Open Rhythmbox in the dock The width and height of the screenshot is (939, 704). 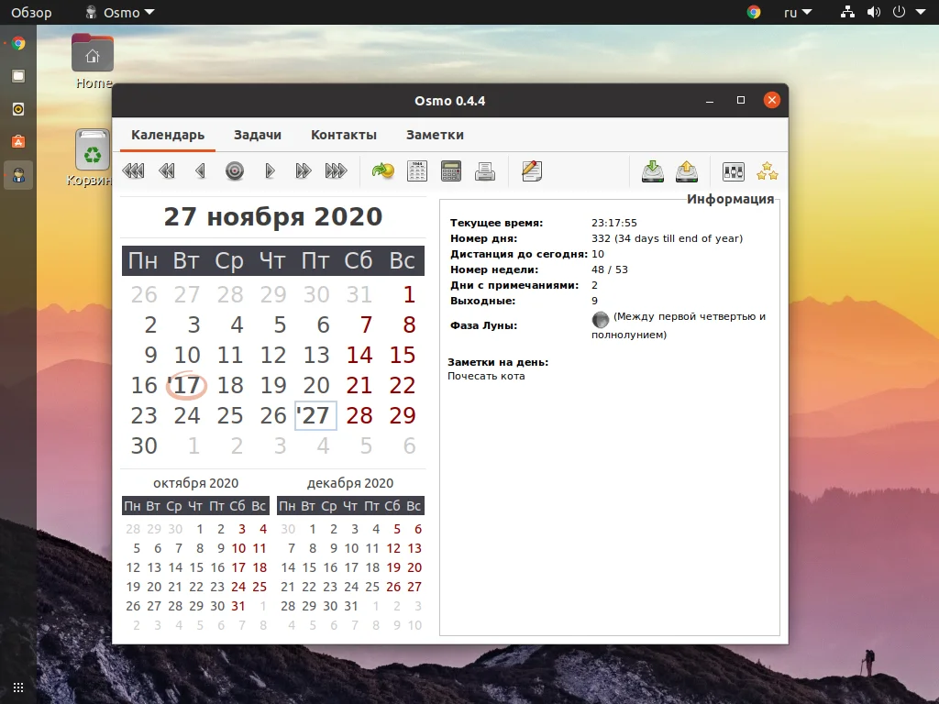pyautogui.click(x=18, y=109)
